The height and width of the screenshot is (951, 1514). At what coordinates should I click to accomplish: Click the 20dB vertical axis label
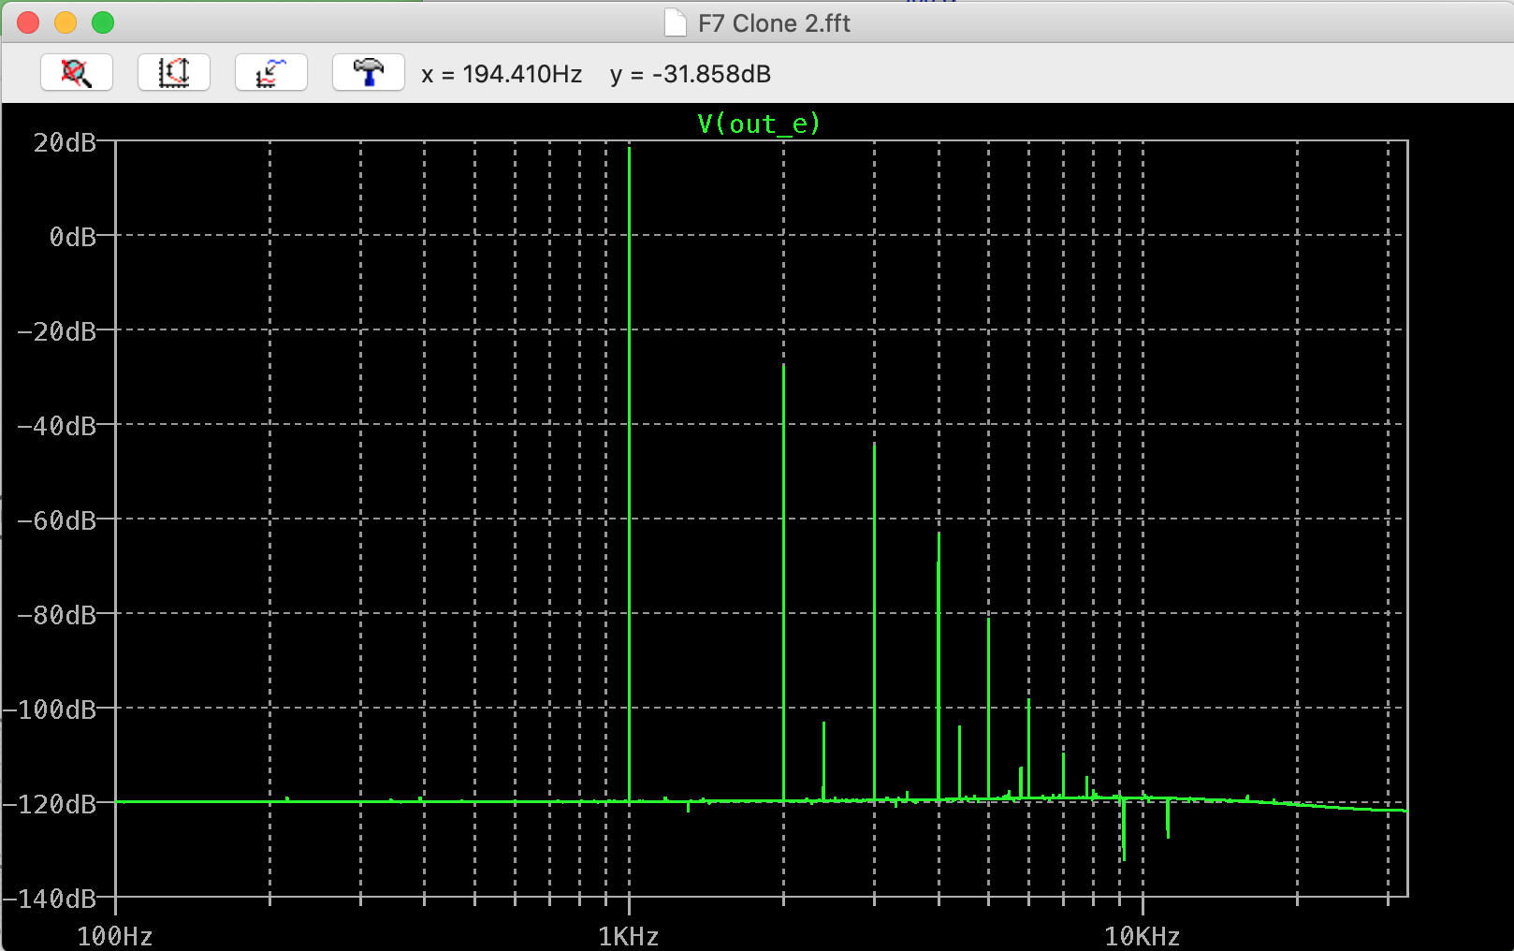(65, 142)
